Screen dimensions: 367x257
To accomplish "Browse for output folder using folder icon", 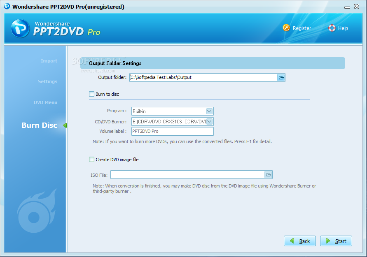I will pyautogui.click(x=281, y=78).
